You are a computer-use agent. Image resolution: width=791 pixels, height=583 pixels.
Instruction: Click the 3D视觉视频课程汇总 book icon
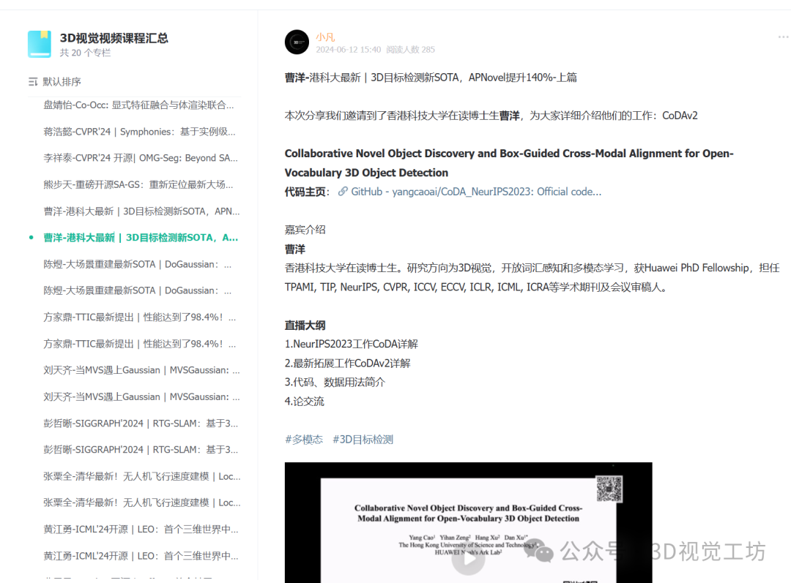[40, 44]
